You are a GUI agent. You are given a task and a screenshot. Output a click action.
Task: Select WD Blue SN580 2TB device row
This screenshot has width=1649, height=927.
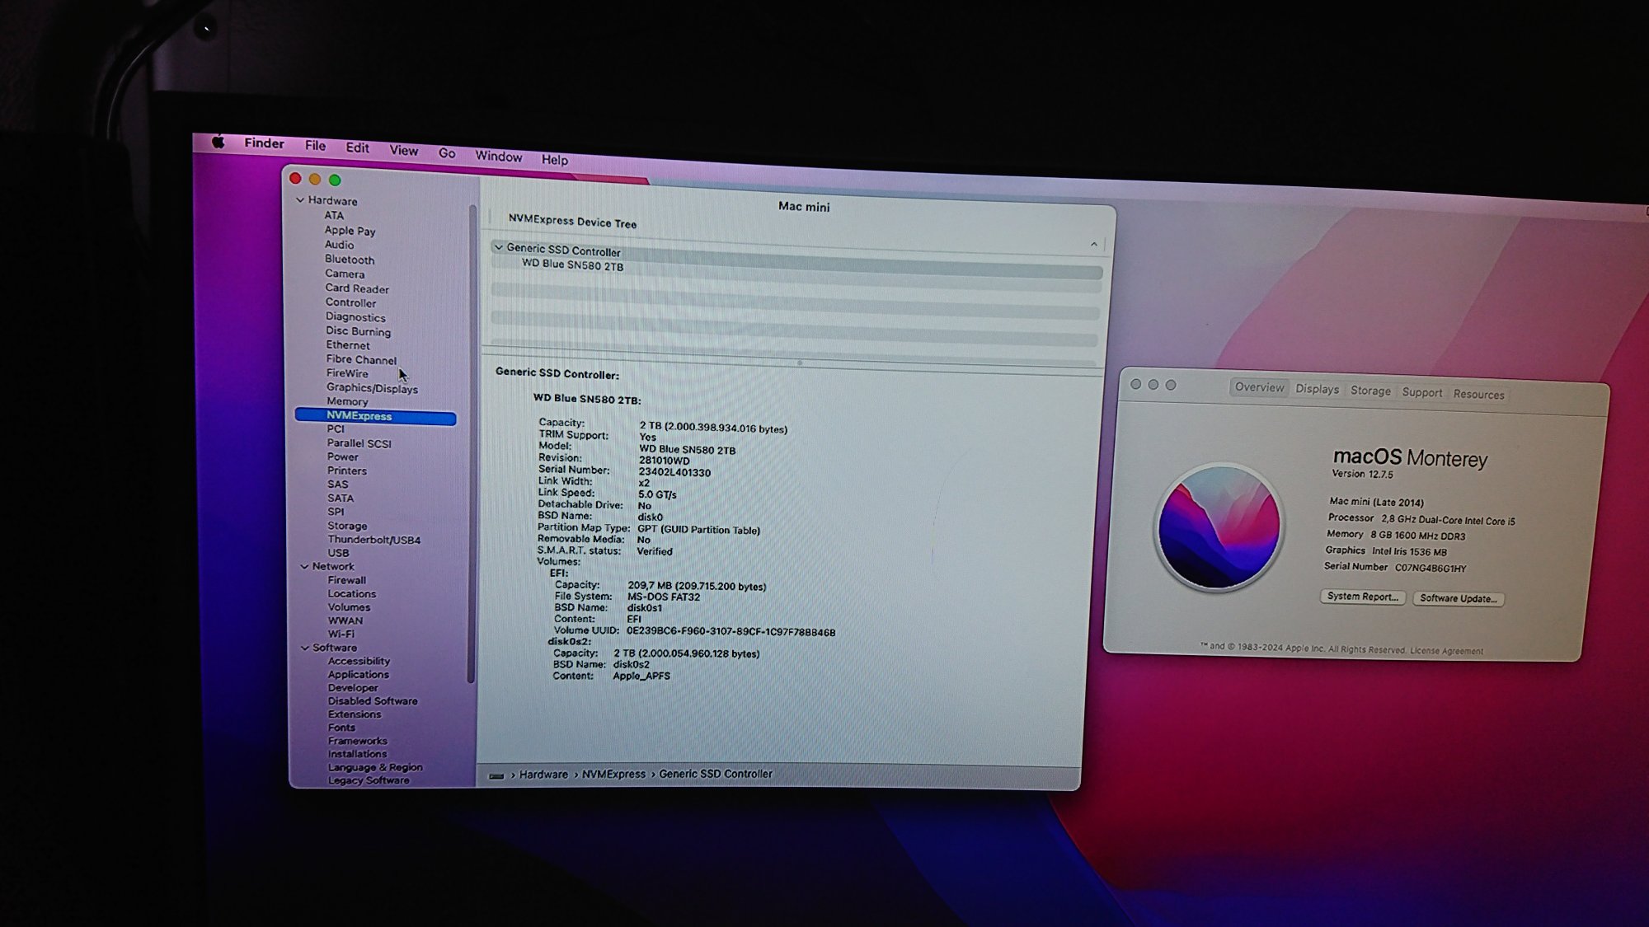[x=572, y=265]
